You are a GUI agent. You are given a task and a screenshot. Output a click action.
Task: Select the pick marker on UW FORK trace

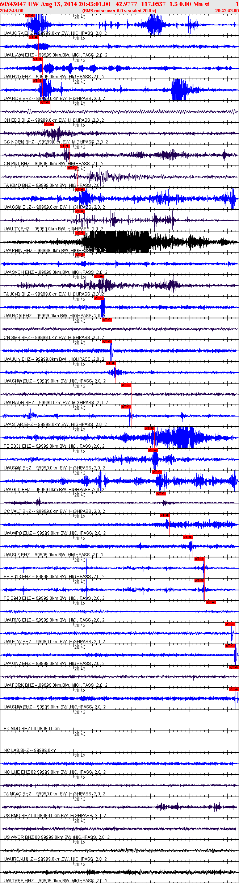[x=234, y=668]
